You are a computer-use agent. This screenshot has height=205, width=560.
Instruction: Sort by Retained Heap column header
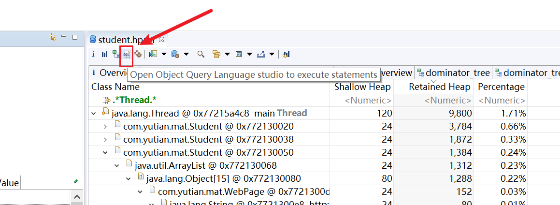click(x=439, y=87)
